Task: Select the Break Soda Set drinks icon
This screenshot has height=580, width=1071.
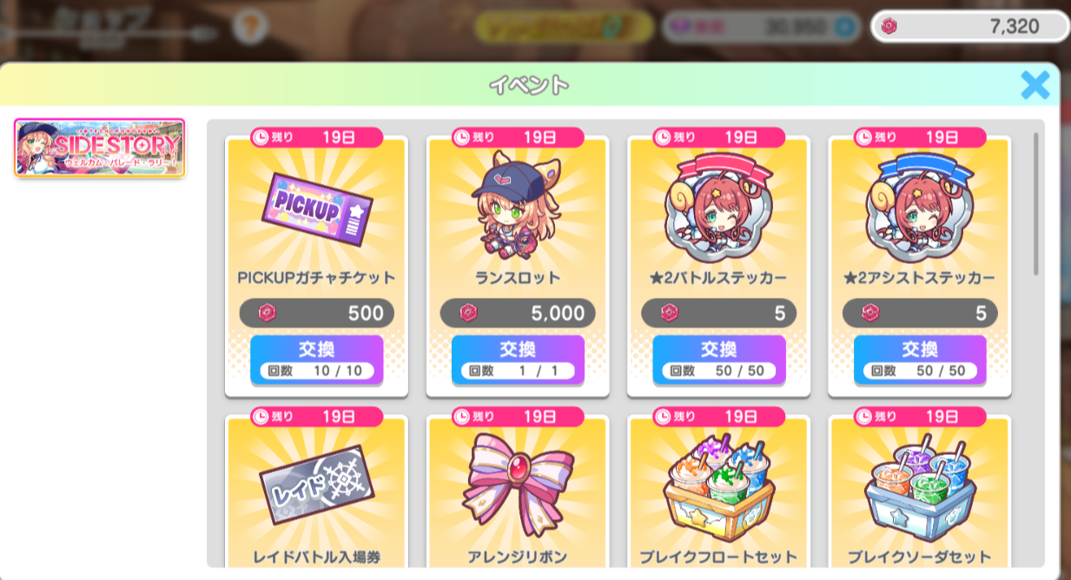Action: pyautogui.click(x=920, y=488)
